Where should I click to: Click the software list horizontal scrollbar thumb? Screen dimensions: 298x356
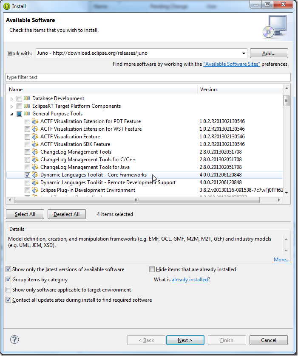(137, 200)
